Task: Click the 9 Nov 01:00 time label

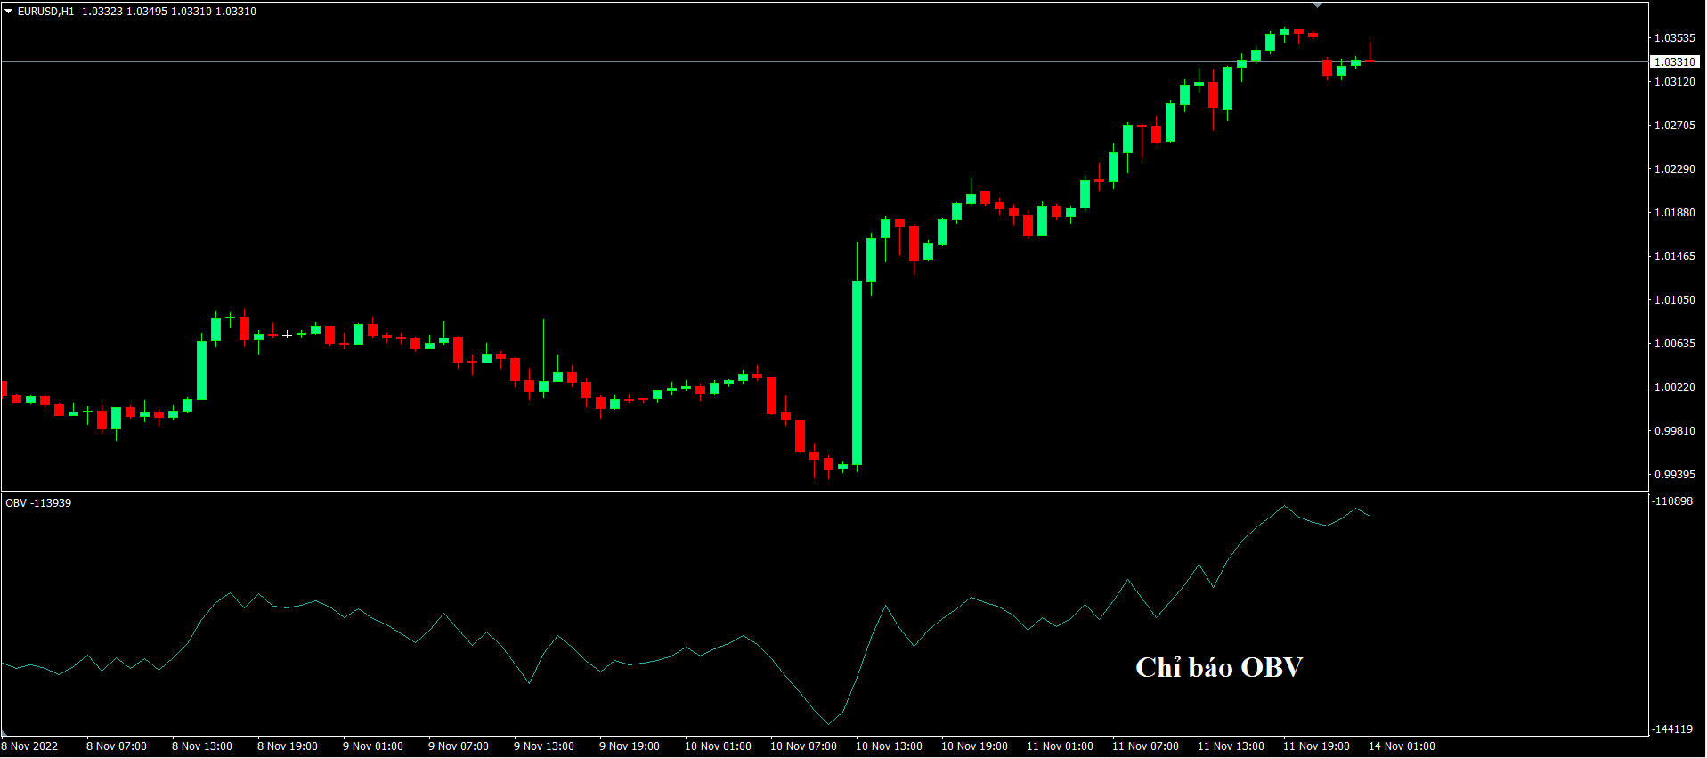Action: point(373,746)
